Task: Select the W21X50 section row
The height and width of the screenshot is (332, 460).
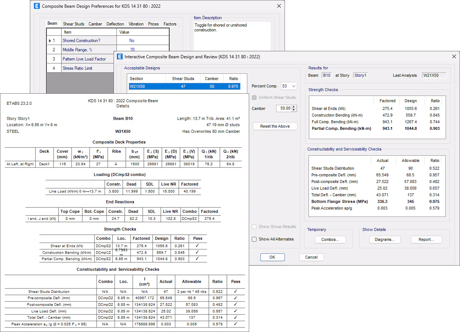Action: click(x=184, y=86)
